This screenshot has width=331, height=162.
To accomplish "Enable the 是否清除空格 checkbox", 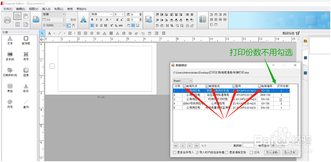I will pos(227,152).
